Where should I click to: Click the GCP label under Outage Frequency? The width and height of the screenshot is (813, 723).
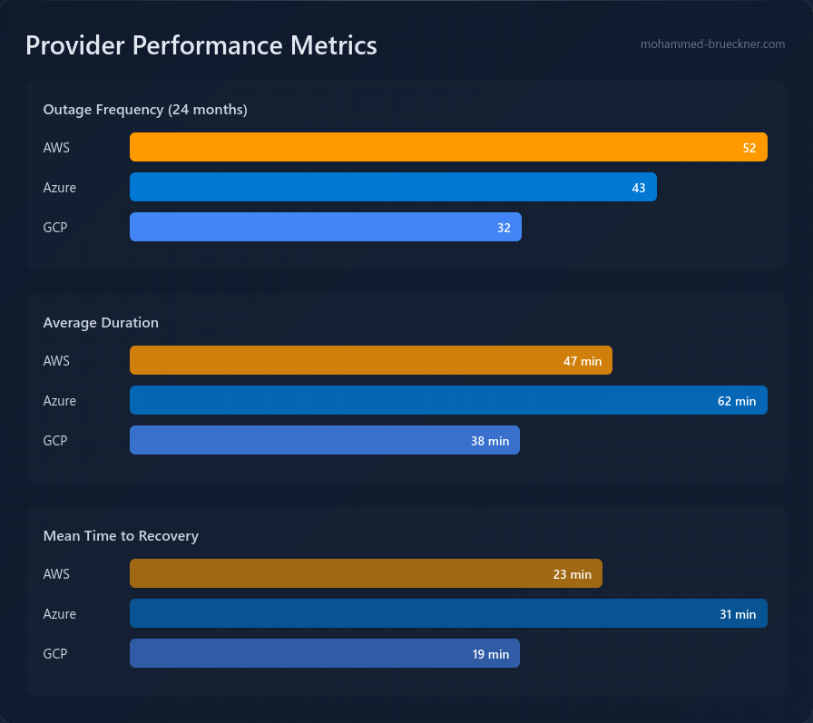coord(55,228)
